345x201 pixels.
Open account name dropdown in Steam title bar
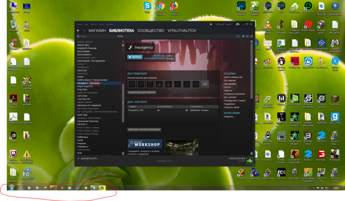(x=229, y=24)
